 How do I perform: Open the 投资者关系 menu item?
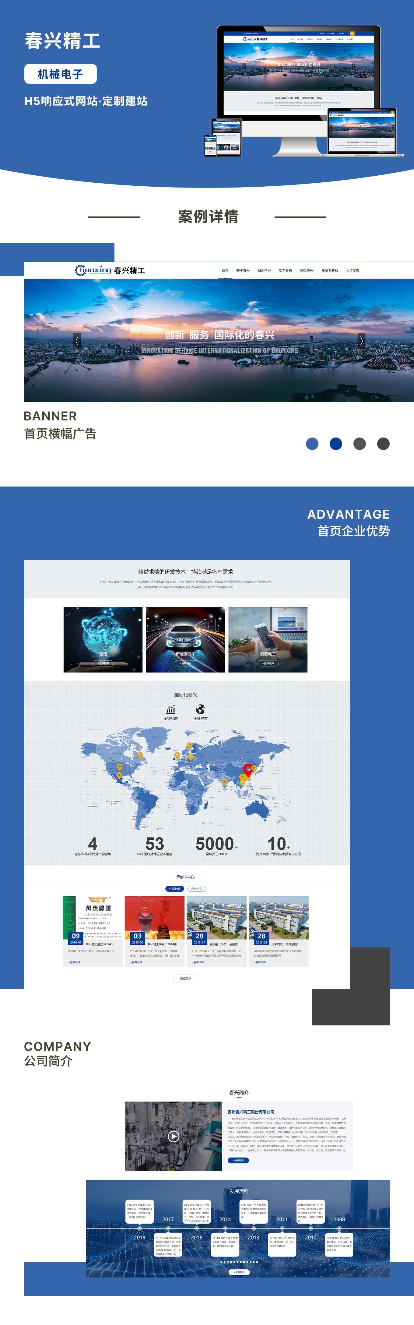pos(330,271)
